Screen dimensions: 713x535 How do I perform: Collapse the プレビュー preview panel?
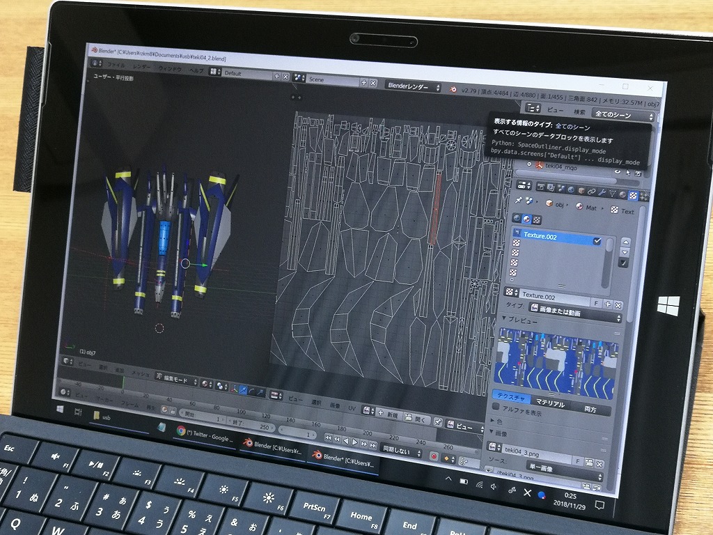click(504, 317)
